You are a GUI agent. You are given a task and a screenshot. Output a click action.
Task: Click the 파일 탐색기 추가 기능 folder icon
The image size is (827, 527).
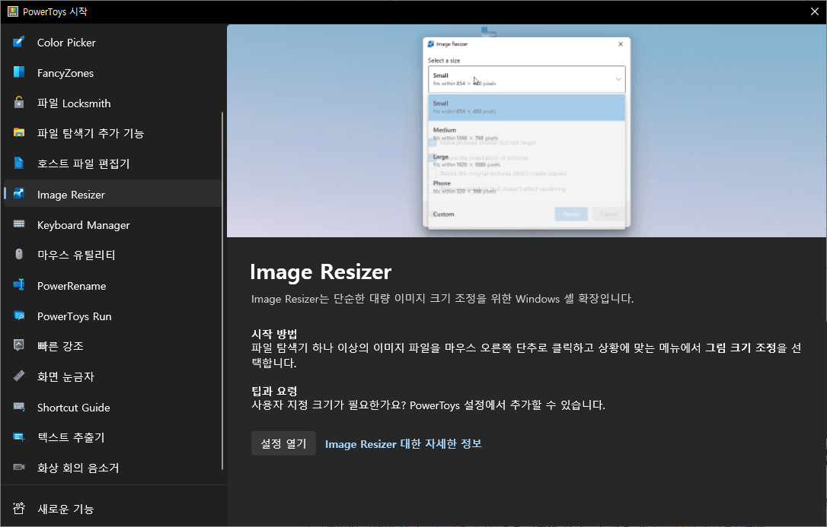pos(19,132)
